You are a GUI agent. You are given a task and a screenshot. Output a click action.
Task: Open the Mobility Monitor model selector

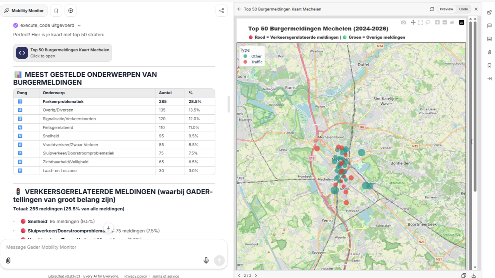click(x=24, y=11)
